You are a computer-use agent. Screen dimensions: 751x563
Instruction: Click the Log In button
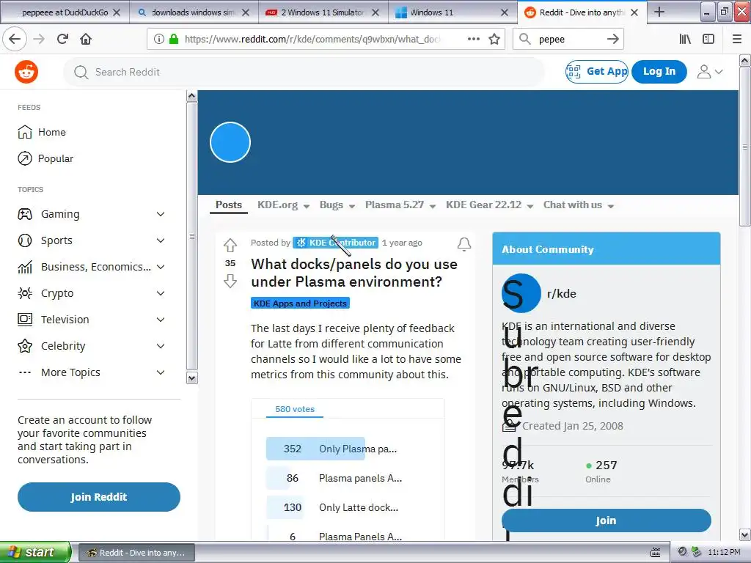(x=659, y=72)
